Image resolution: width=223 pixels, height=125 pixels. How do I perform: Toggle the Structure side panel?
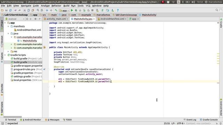[2, 42]
